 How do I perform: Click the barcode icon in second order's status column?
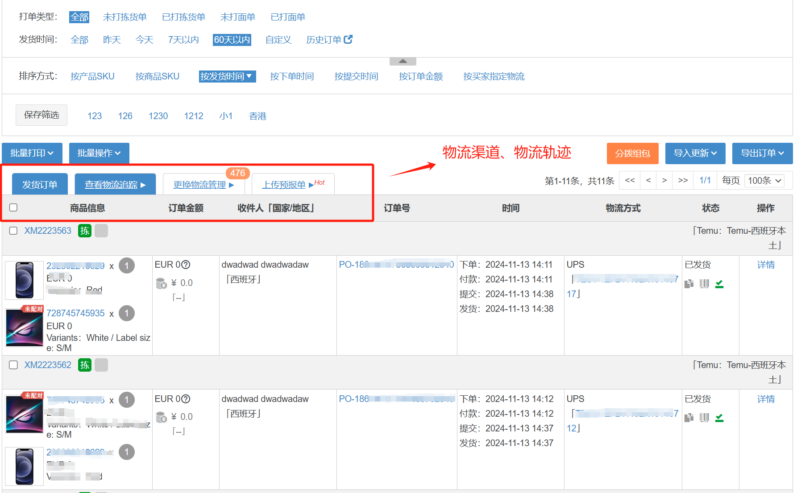coord(705,418)
